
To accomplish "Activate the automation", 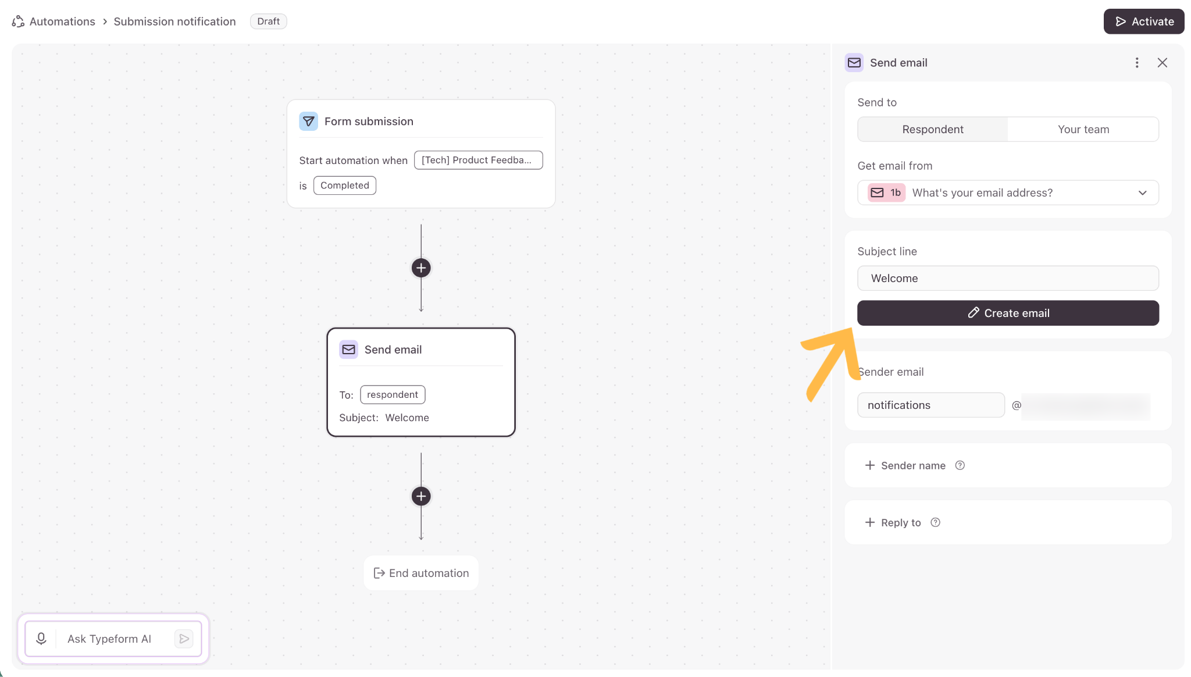I will (1144, 22).
